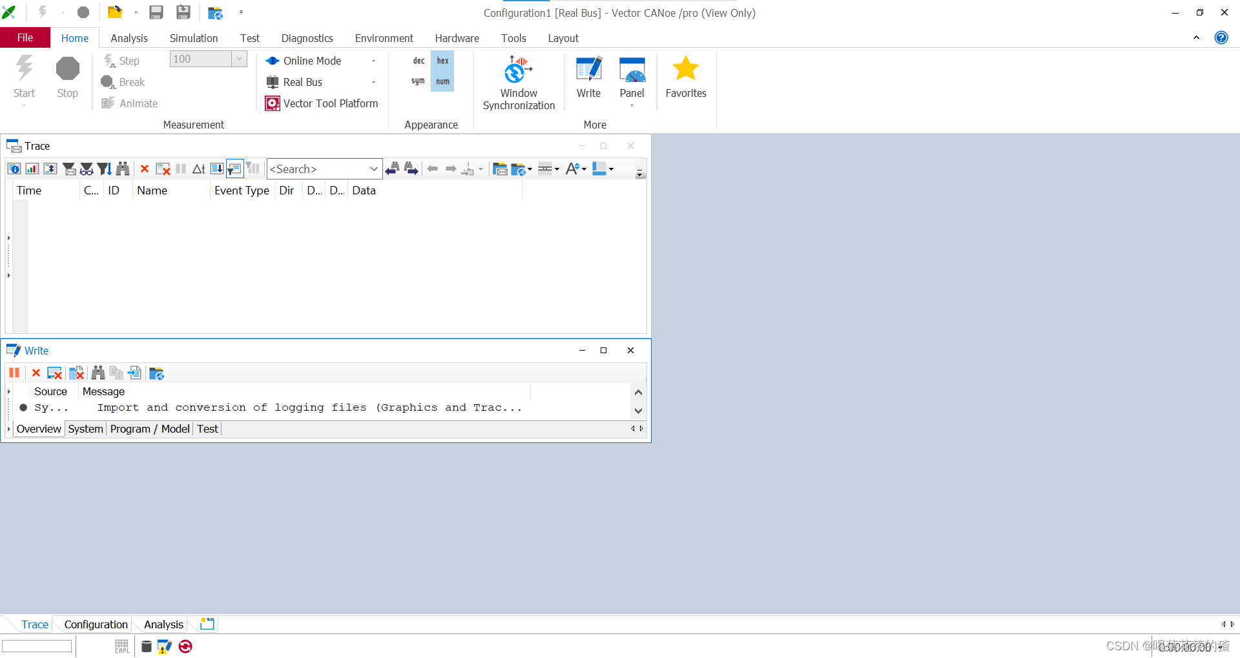Click the Break button
The height and width of the screenshot is (658, 1240).
pos(123,82)
